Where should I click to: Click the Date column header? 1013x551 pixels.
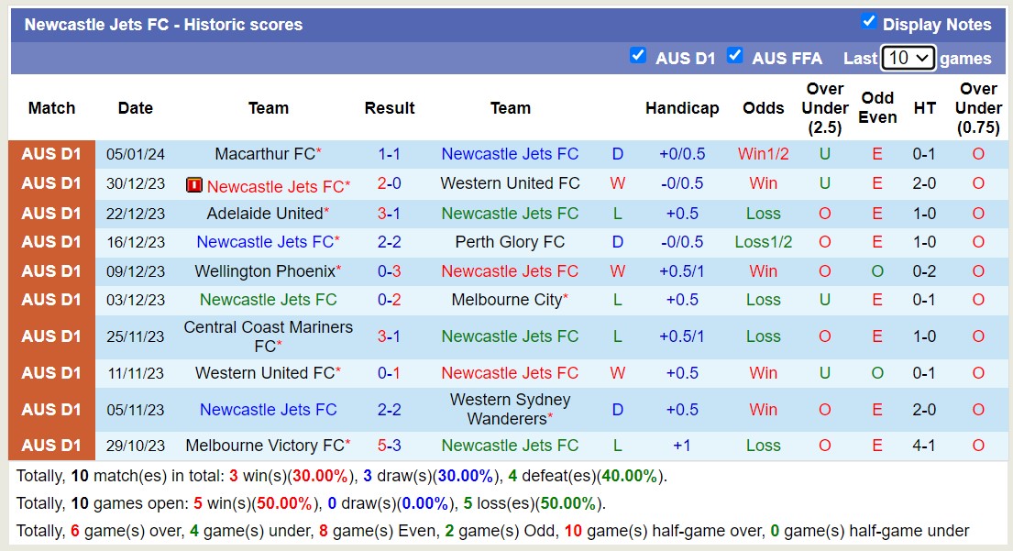[x=135, y=108]
